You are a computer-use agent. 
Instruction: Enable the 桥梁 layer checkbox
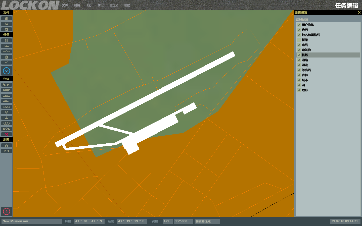click(299, 40)
